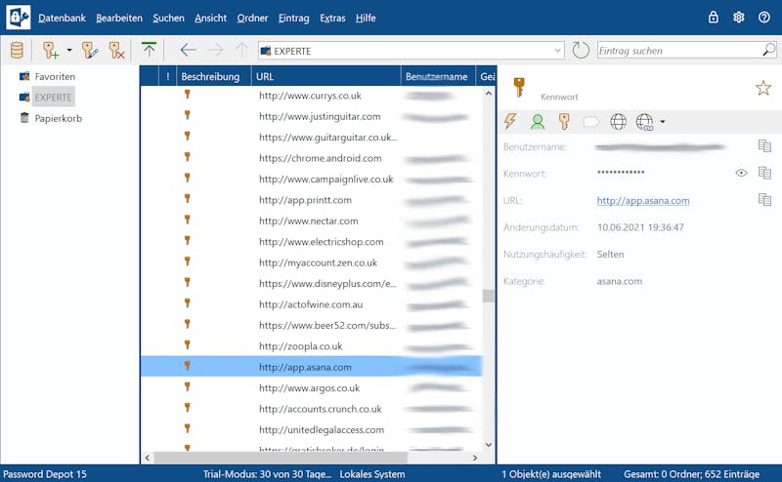Click the '!' importance column header
Screen dimensions: 782x482
[x=167, y=76]
